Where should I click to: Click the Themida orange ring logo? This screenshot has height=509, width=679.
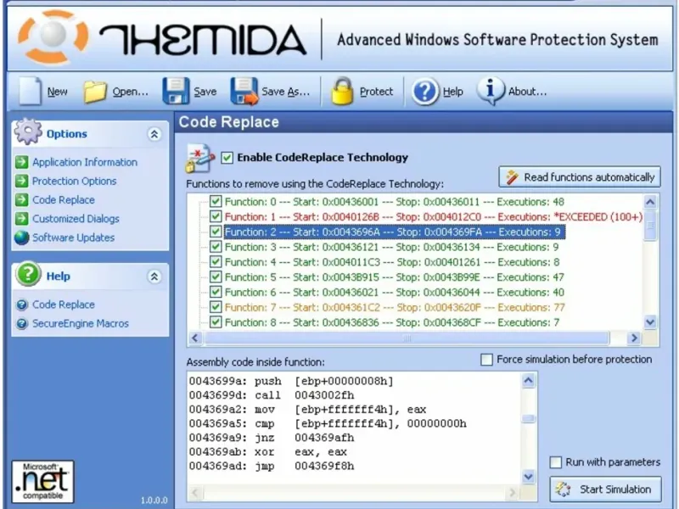click(x=53, y=36)
